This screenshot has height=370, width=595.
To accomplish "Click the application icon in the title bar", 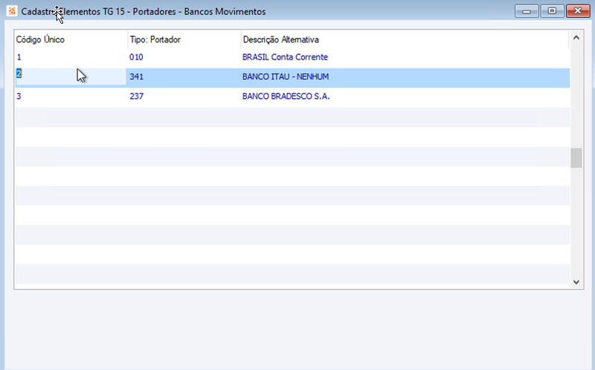I will click(12, 11).
